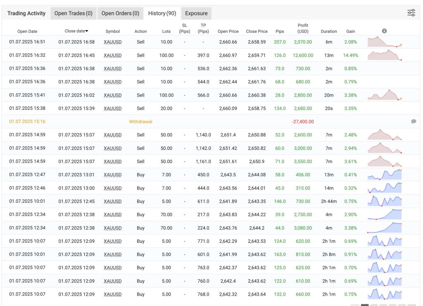The width and height of the screenshot is (423, 306).
Task: Select the 01.07.2025 13:01 close date
Action: point(76,175)
